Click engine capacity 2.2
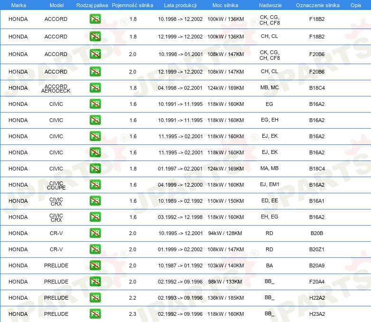 coord(132,298)
